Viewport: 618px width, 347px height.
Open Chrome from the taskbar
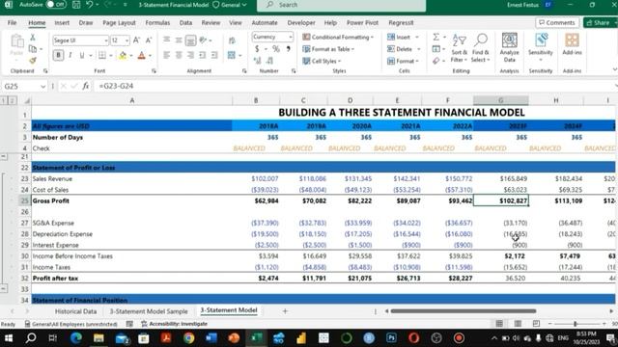pos(189,338)
